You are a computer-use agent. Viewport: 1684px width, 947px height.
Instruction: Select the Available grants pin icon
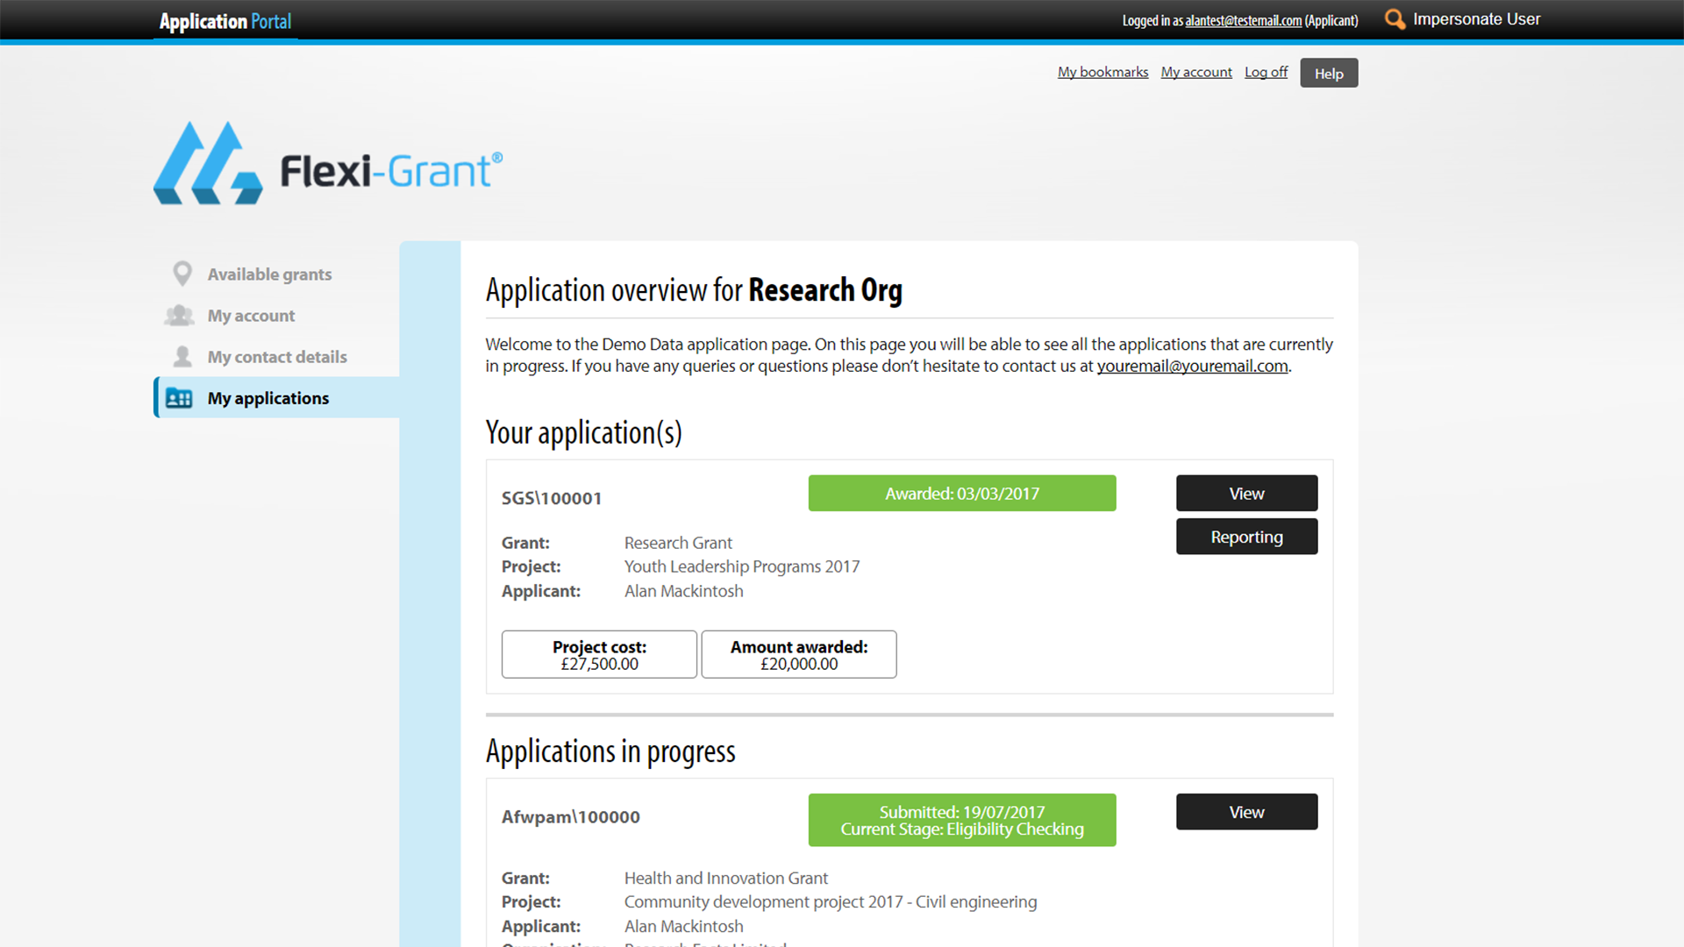point(182,273)
